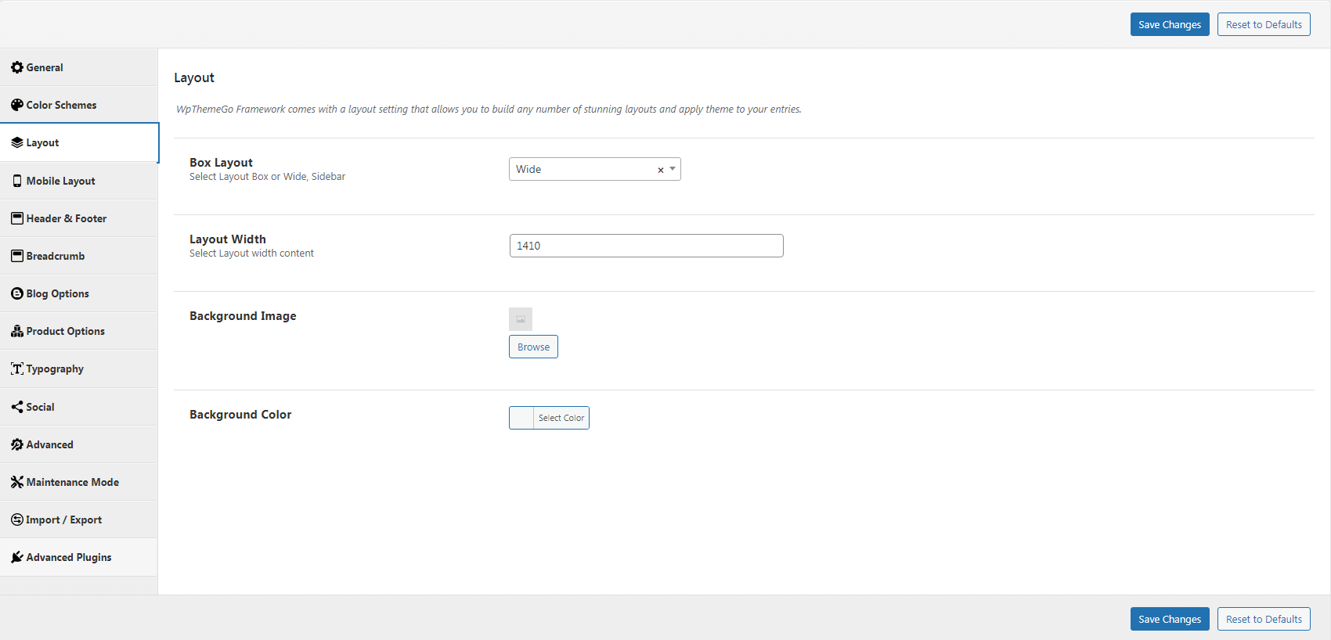
Task: Click the Maintenance Mode tools icon
Action: click(x=17, y=482)
